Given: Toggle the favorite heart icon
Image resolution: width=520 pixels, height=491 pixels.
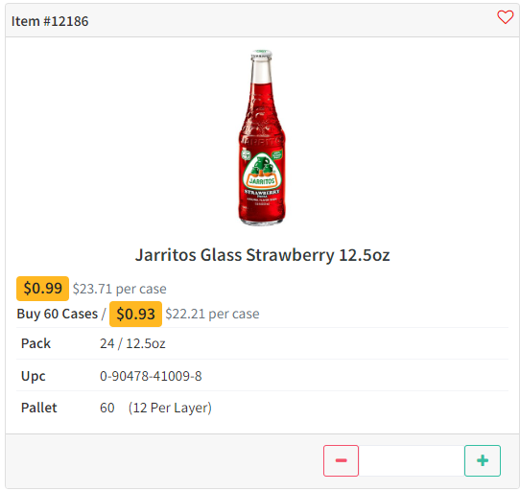Looking at the screenshot, I should [x=505, y=17].
